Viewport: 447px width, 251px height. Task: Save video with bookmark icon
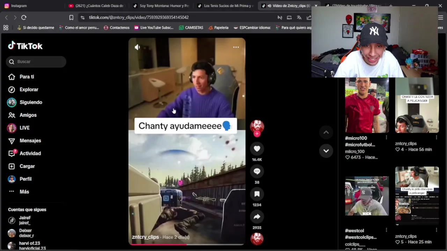(257, 194)
